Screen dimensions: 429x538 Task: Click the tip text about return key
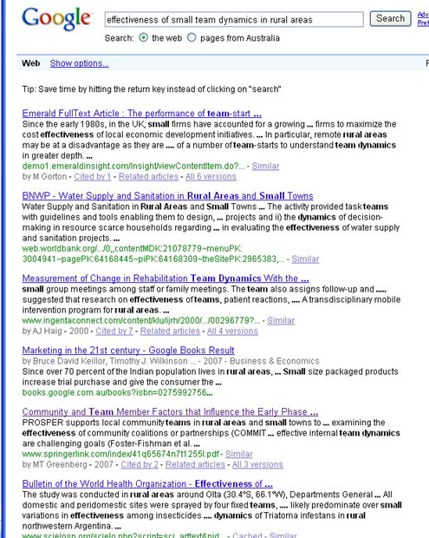tap(152, 89)
